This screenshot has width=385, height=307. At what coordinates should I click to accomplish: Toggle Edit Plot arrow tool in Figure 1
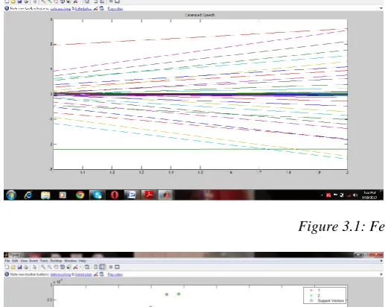click(35, 267)
